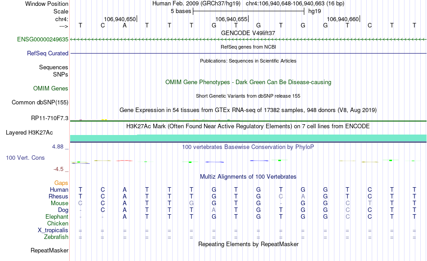Click the 4.88 PhyloP upper scale value
427x261 pixels.
click(58, 147)
